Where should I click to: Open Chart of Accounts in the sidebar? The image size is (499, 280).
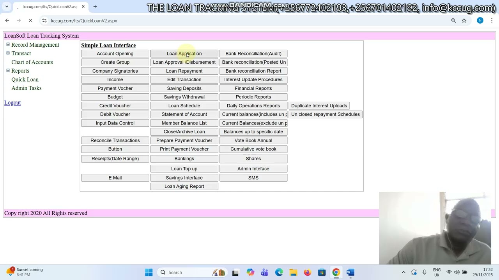[32, 62]
